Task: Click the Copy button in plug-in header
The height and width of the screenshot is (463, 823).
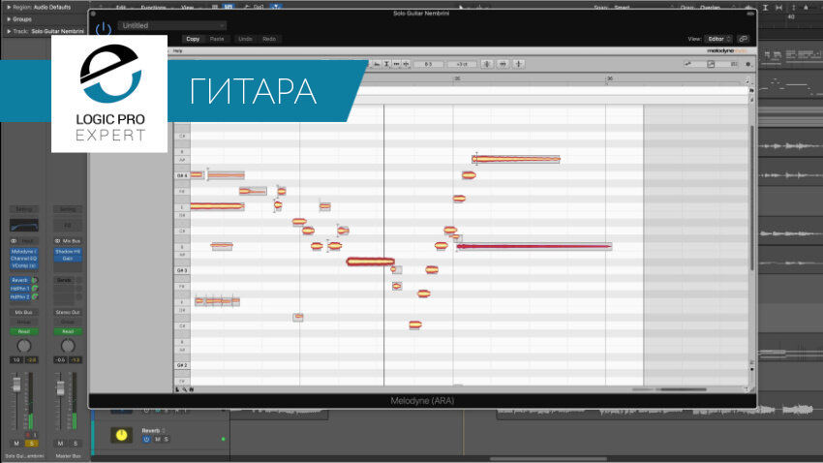Action: (x=193, y=39)
